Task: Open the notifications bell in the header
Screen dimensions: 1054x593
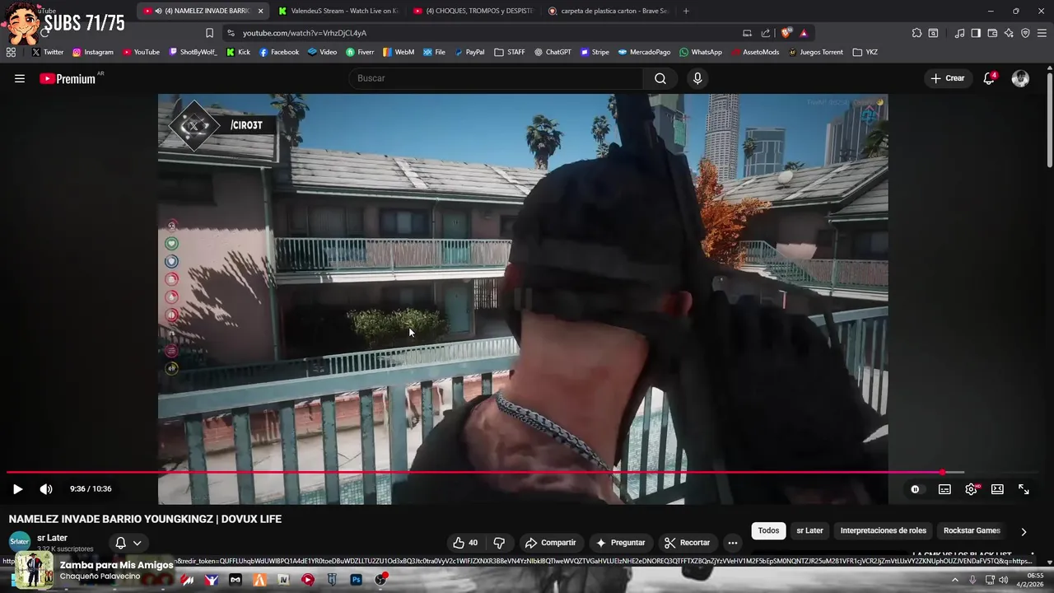Action: point(989,78)
